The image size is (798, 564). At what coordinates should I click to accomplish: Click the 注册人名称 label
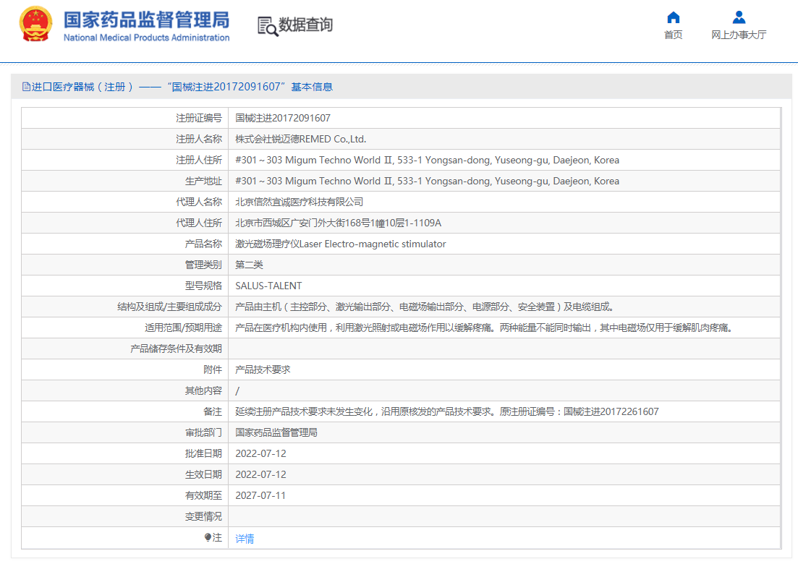point(199,139)
